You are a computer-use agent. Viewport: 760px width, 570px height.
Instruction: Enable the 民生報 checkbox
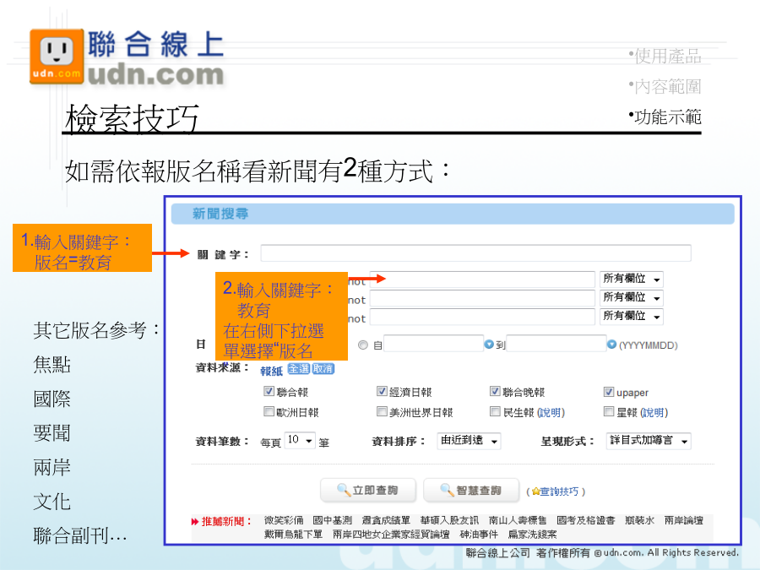[x=495, y=411]
